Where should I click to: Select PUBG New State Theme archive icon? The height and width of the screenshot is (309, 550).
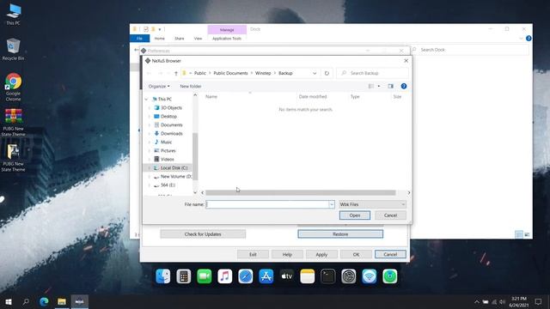(14, 122)
